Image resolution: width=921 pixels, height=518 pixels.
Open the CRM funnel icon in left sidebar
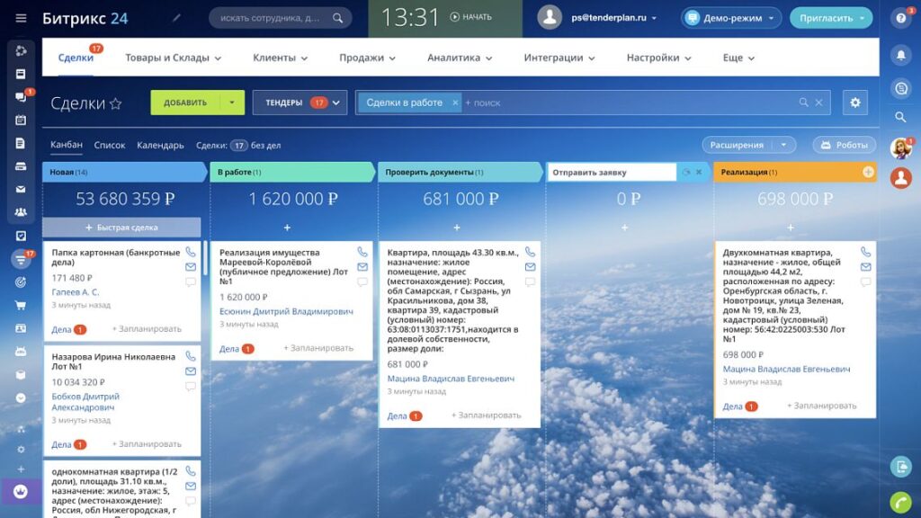coord(21,258)
